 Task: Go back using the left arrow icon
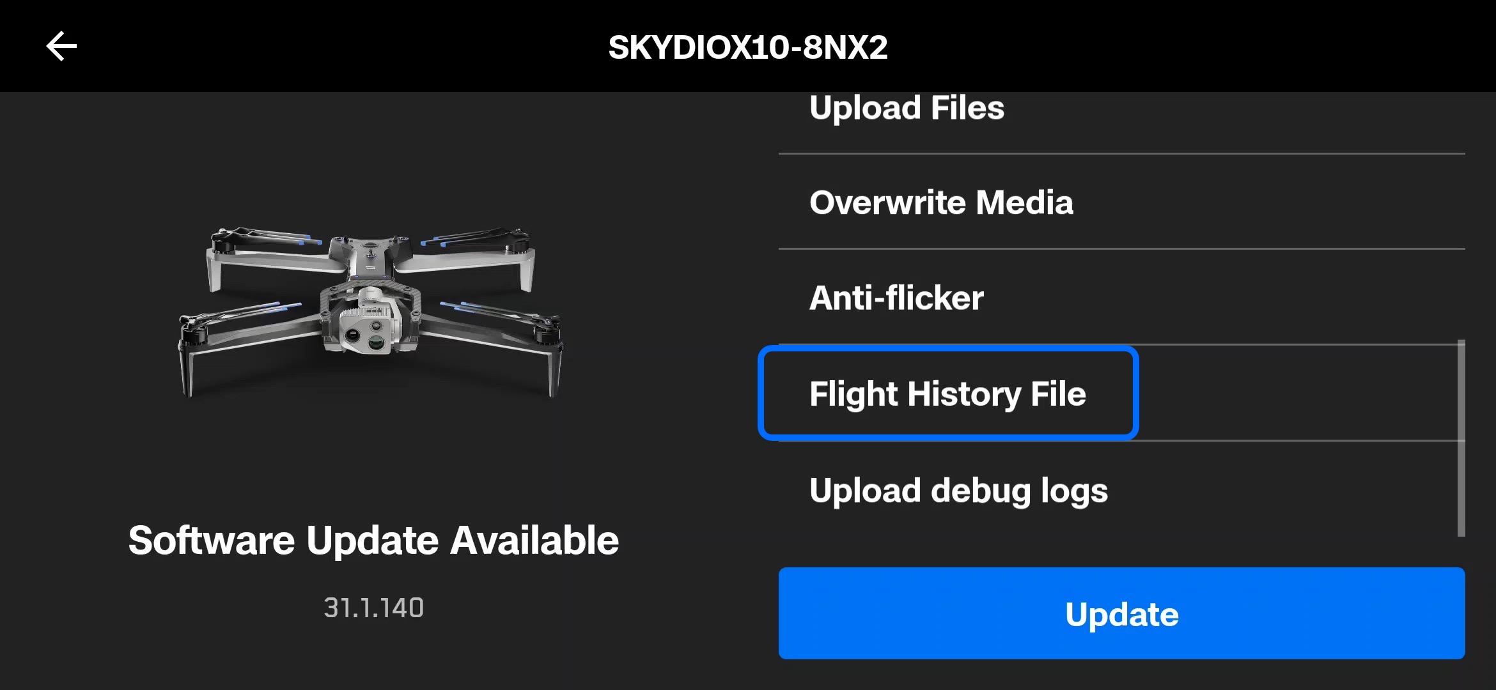(x=61, y=47)
